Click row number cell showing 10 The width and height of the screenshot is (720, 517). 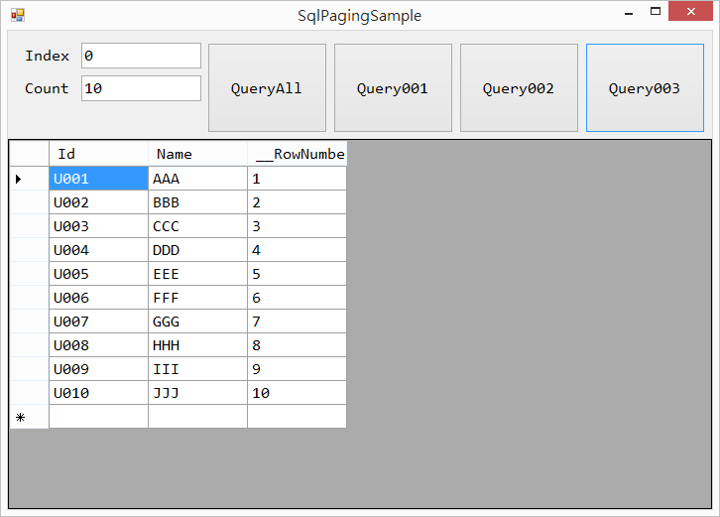(x=297, y=393)
